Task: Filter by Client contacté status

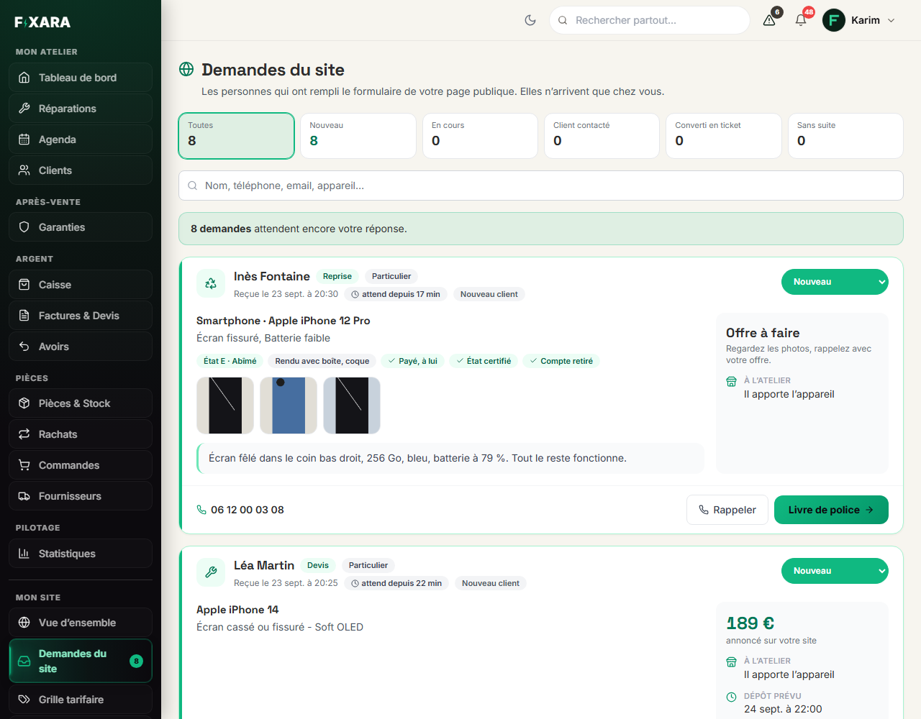Action: tap(602, 136)
